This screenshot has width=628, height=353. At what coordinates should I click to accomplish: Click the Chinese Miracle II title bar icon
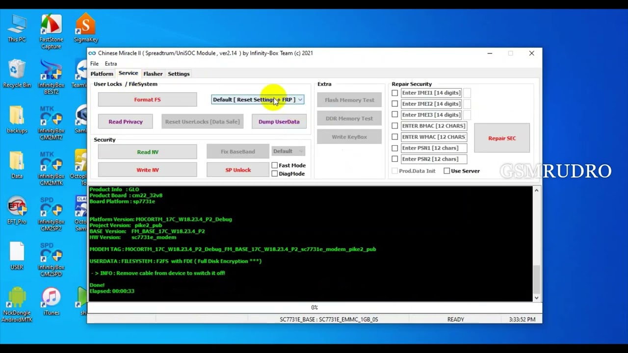(x=92, y=53)
